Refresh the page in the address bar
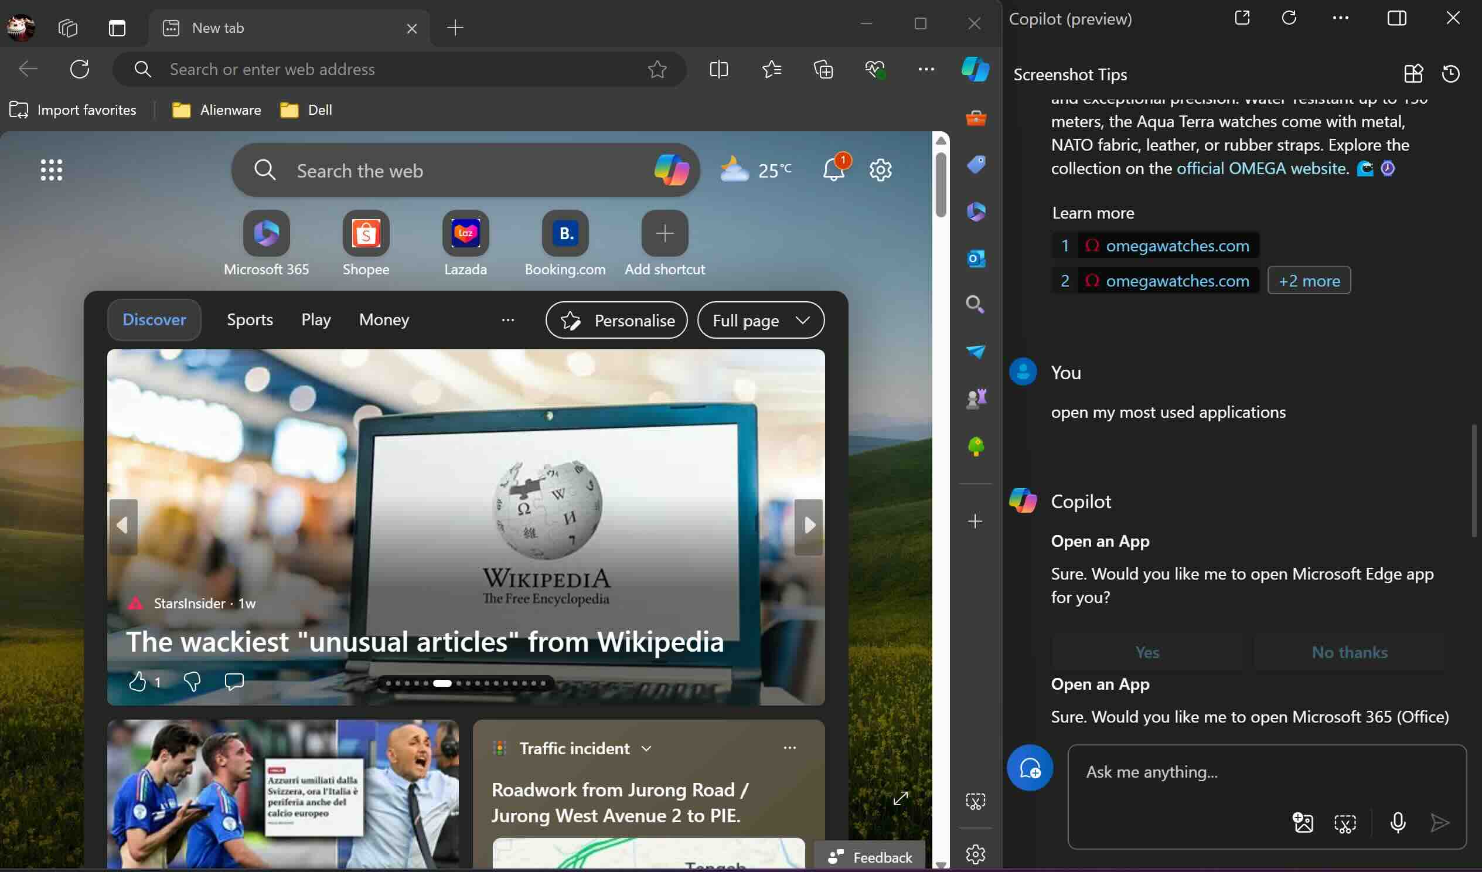Screen dimensions: 1482x872 pos(79,69)
